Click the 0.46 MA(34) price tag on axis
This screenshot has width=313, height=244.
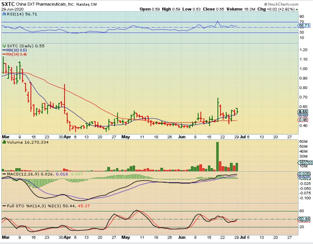(303, 120)
